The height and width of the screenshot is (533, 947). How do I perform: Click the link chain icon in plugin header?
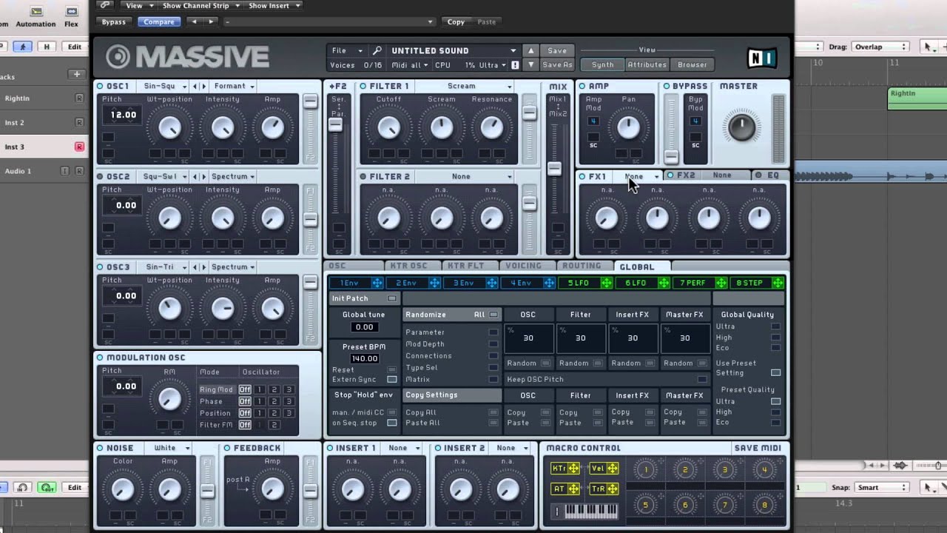coord(104,5)
